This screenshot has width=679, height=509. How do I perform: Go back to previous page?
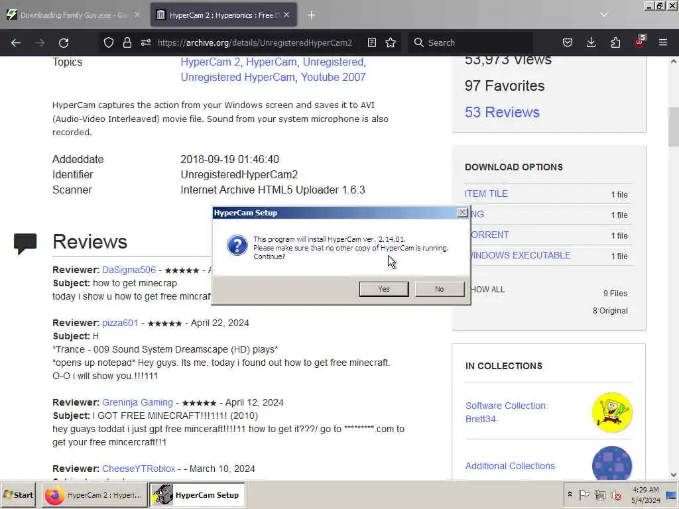pos(16,42)
